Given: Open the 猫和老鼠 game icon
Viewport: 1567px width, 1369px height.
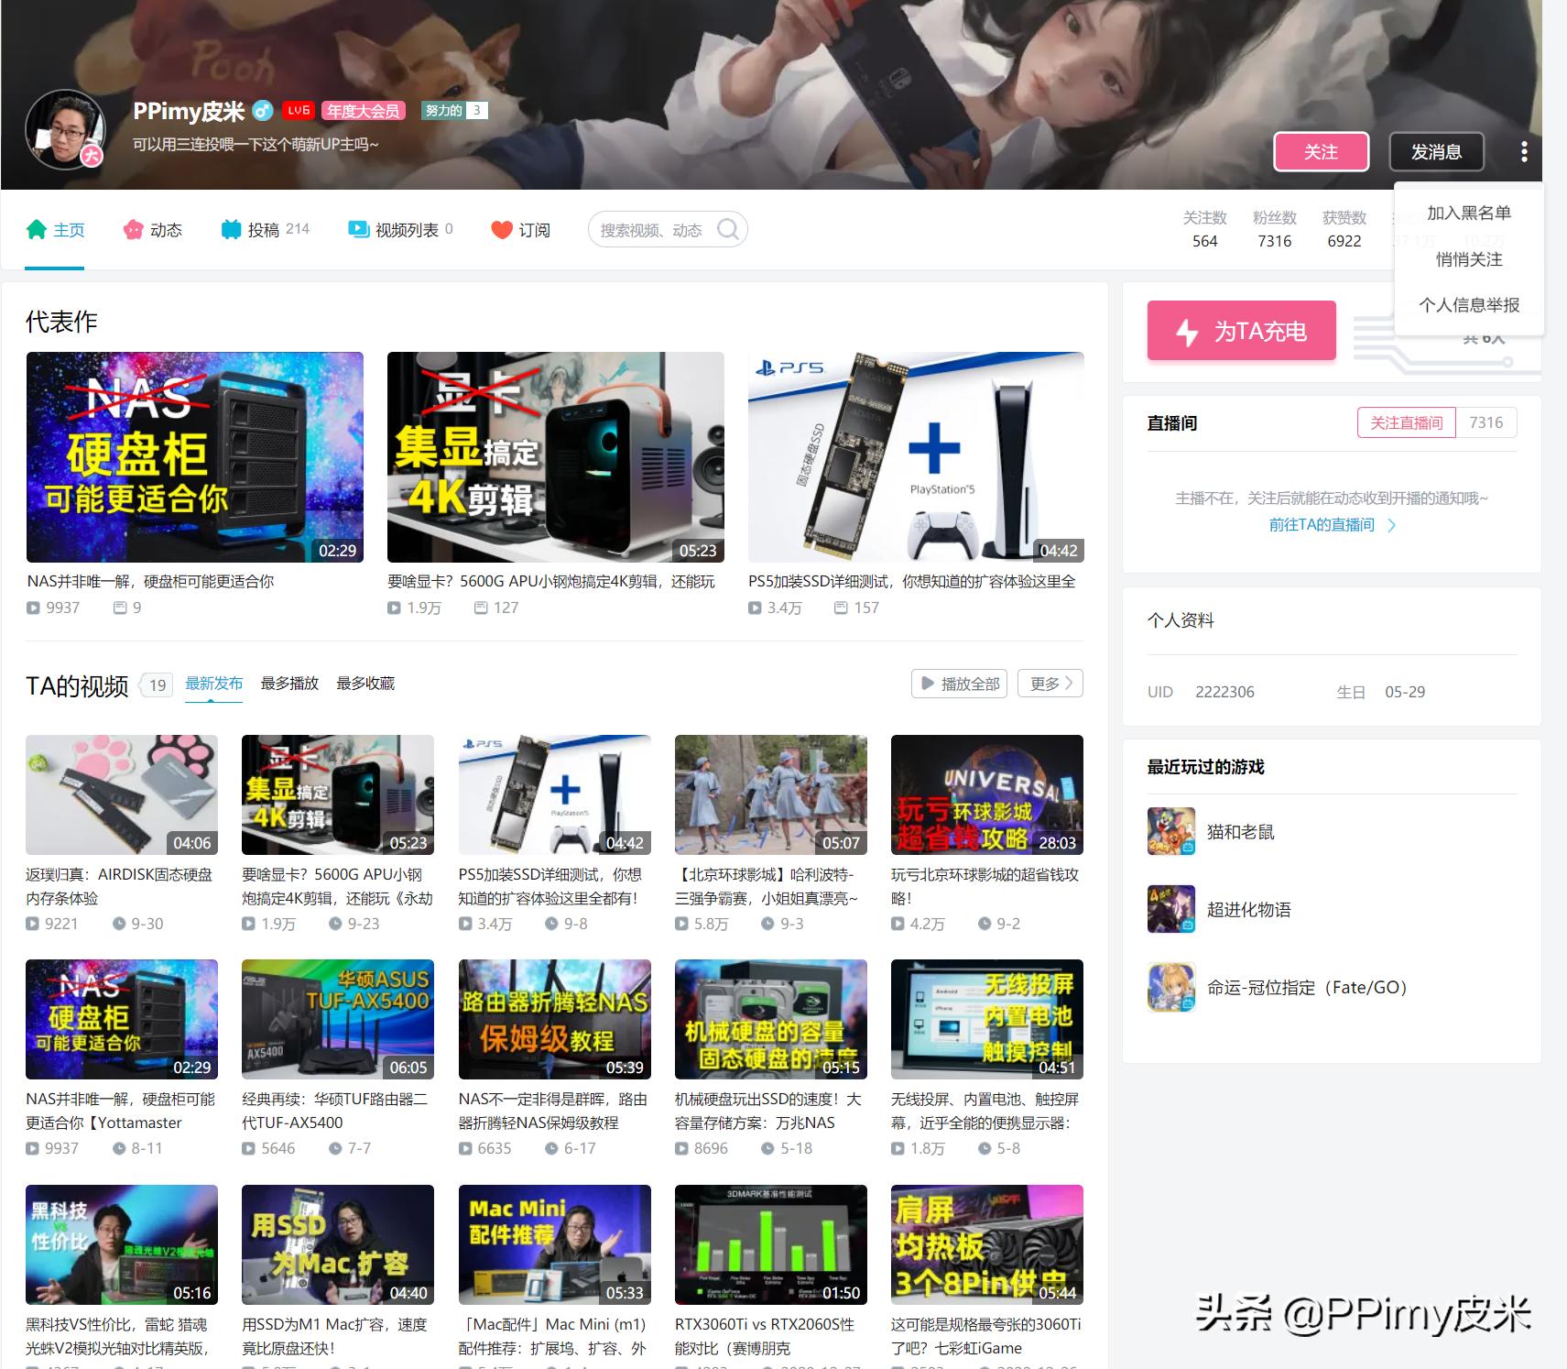Looking at the screenshot, I should (1171, 831).
